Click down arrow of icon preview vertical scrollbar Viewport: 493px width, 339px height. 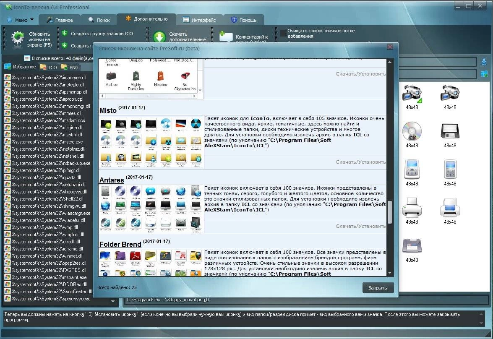(x=200, y=90)
